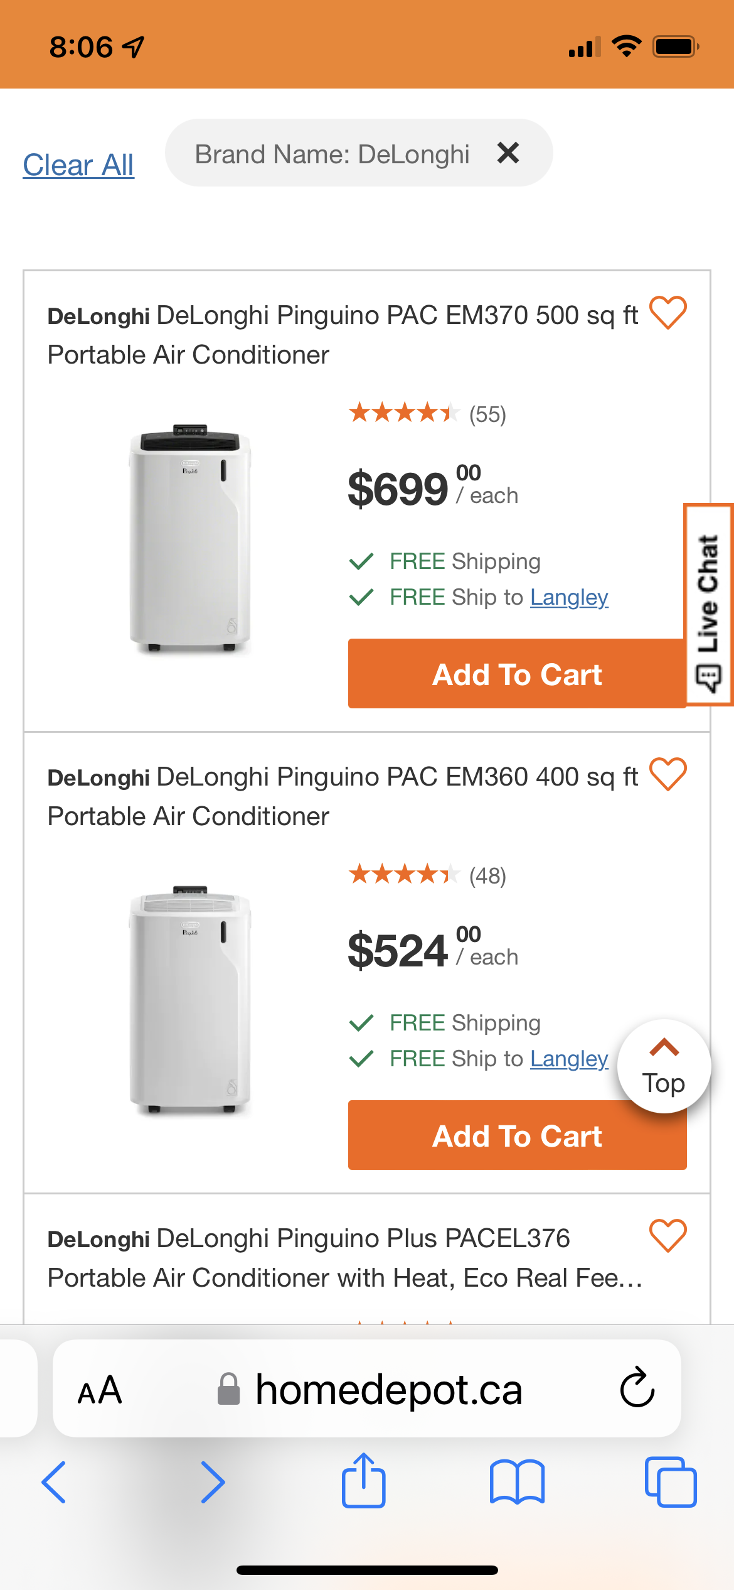Viewport: 734px width, 1590px height.
Task: Add the $699 PAC EM370 to cart
Action: pyautogui.click(x=516, y=674)
